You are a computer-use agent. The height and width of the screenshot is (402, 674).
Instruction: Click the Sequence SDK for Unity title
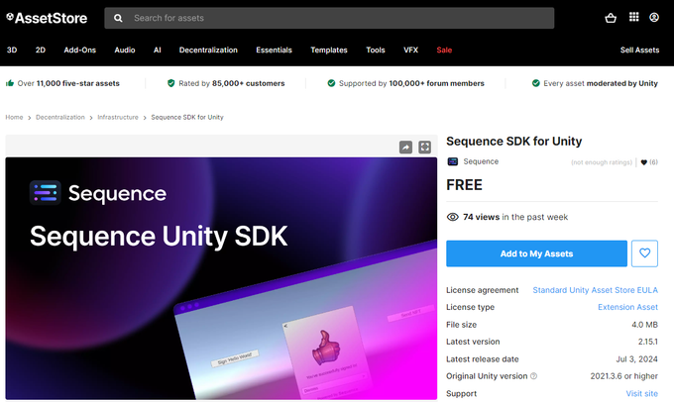[514, 142]
